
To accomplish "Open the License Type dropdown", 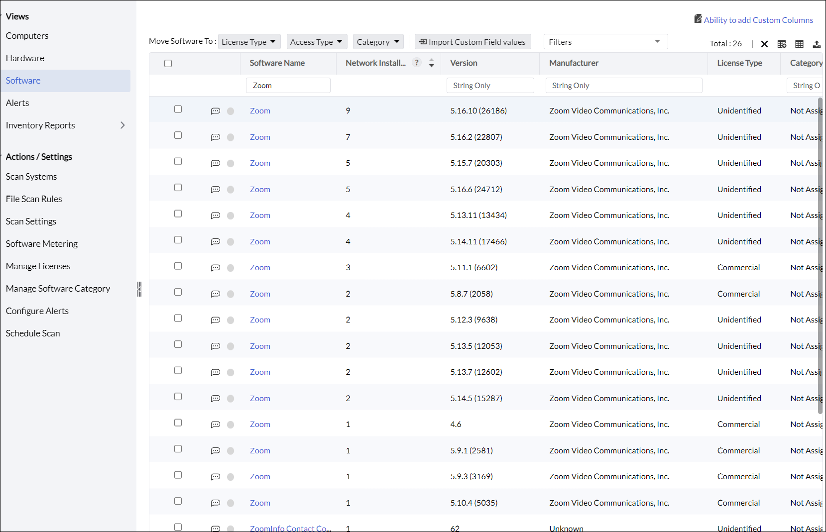I will 249,42.
